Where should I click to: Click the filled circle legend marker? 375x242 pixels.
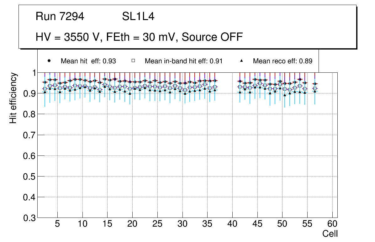[48, 61]
